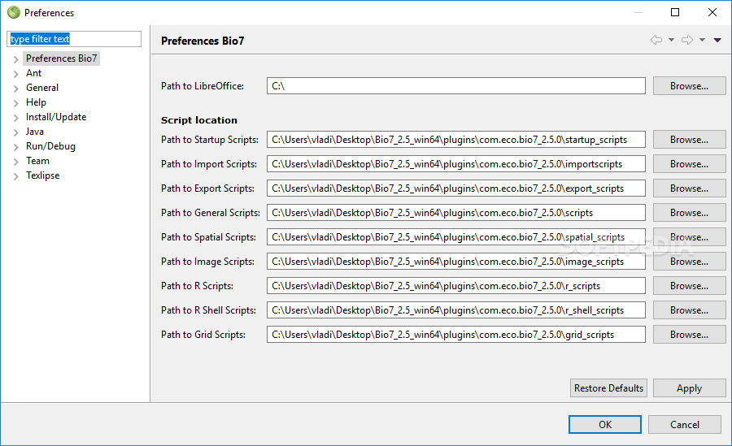Image resolution: width=732 pixels, height=446 pixels.
Task: Close the Preferences window
Action: [x=712, y=12]
